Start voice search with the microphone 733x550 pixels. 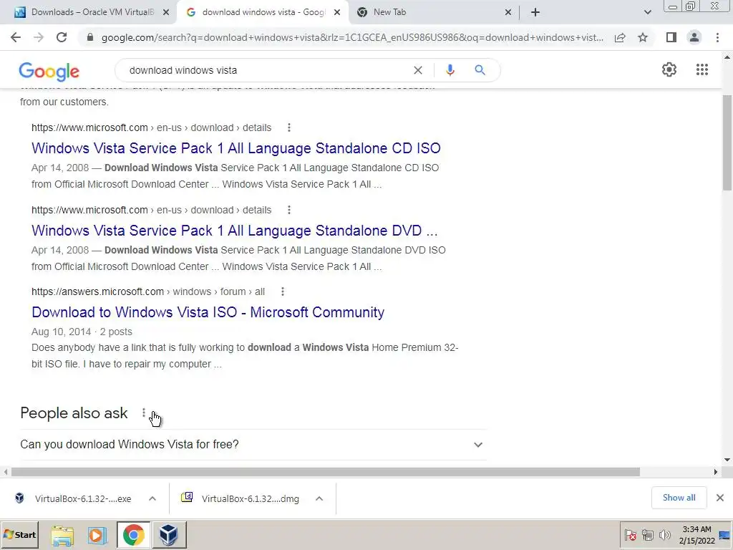[450, 70]
